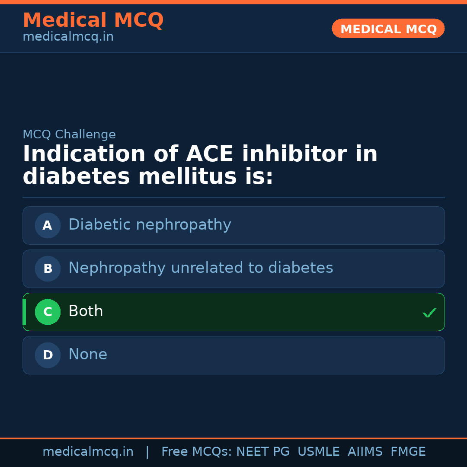Select the "Diabetic nephropathy" answer text

pos(150,225)
